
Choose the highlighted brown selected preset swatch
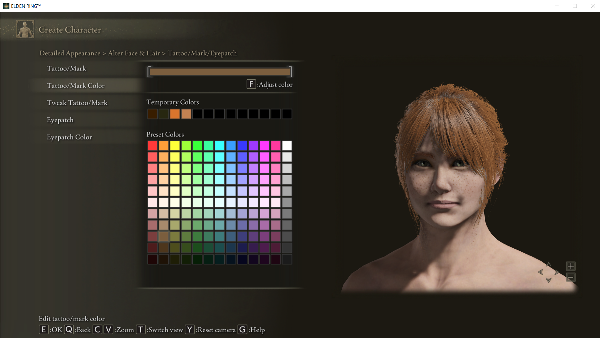(x=164, y=237)
